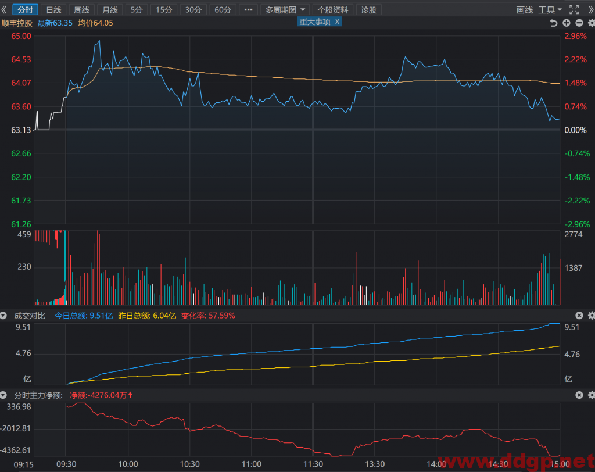Click the 均价64.05 average price text
The image size is (595, 472).
point(96,23)
